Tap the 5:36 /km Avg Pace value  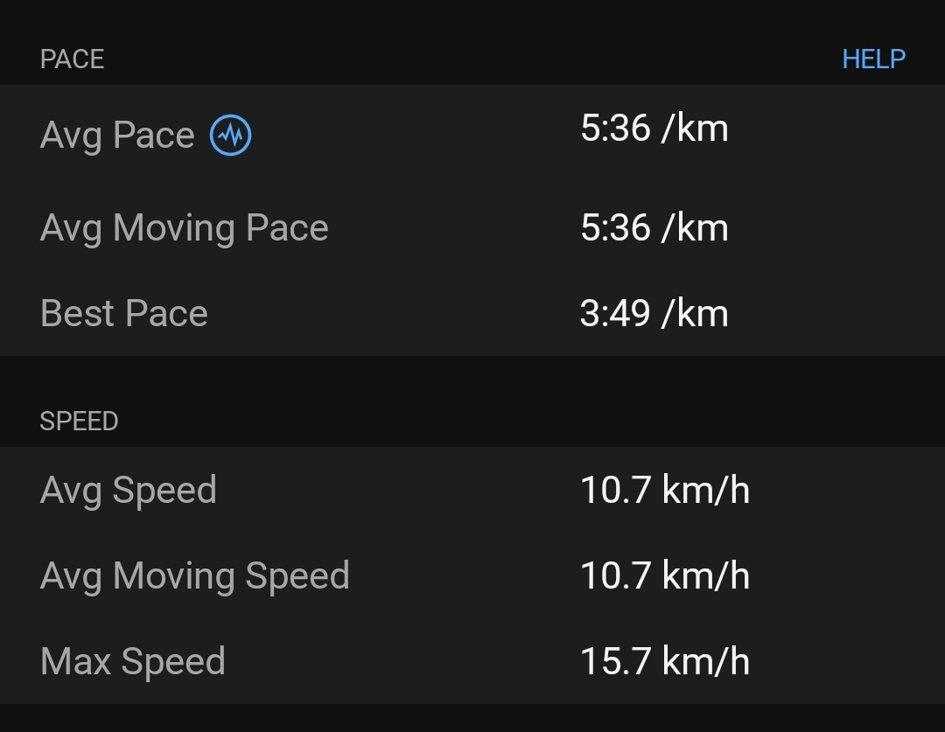654,129
